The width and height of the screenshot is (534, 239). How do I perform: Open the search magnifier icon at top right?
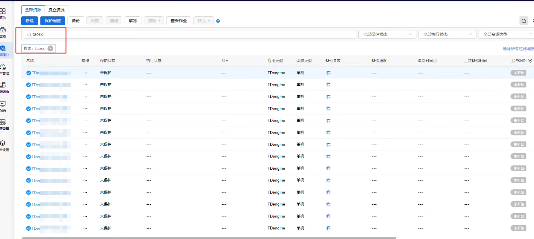[x=524, y=21]
